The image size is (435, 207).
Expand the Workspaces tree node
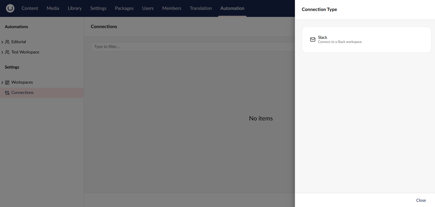(x=2, y=83)
